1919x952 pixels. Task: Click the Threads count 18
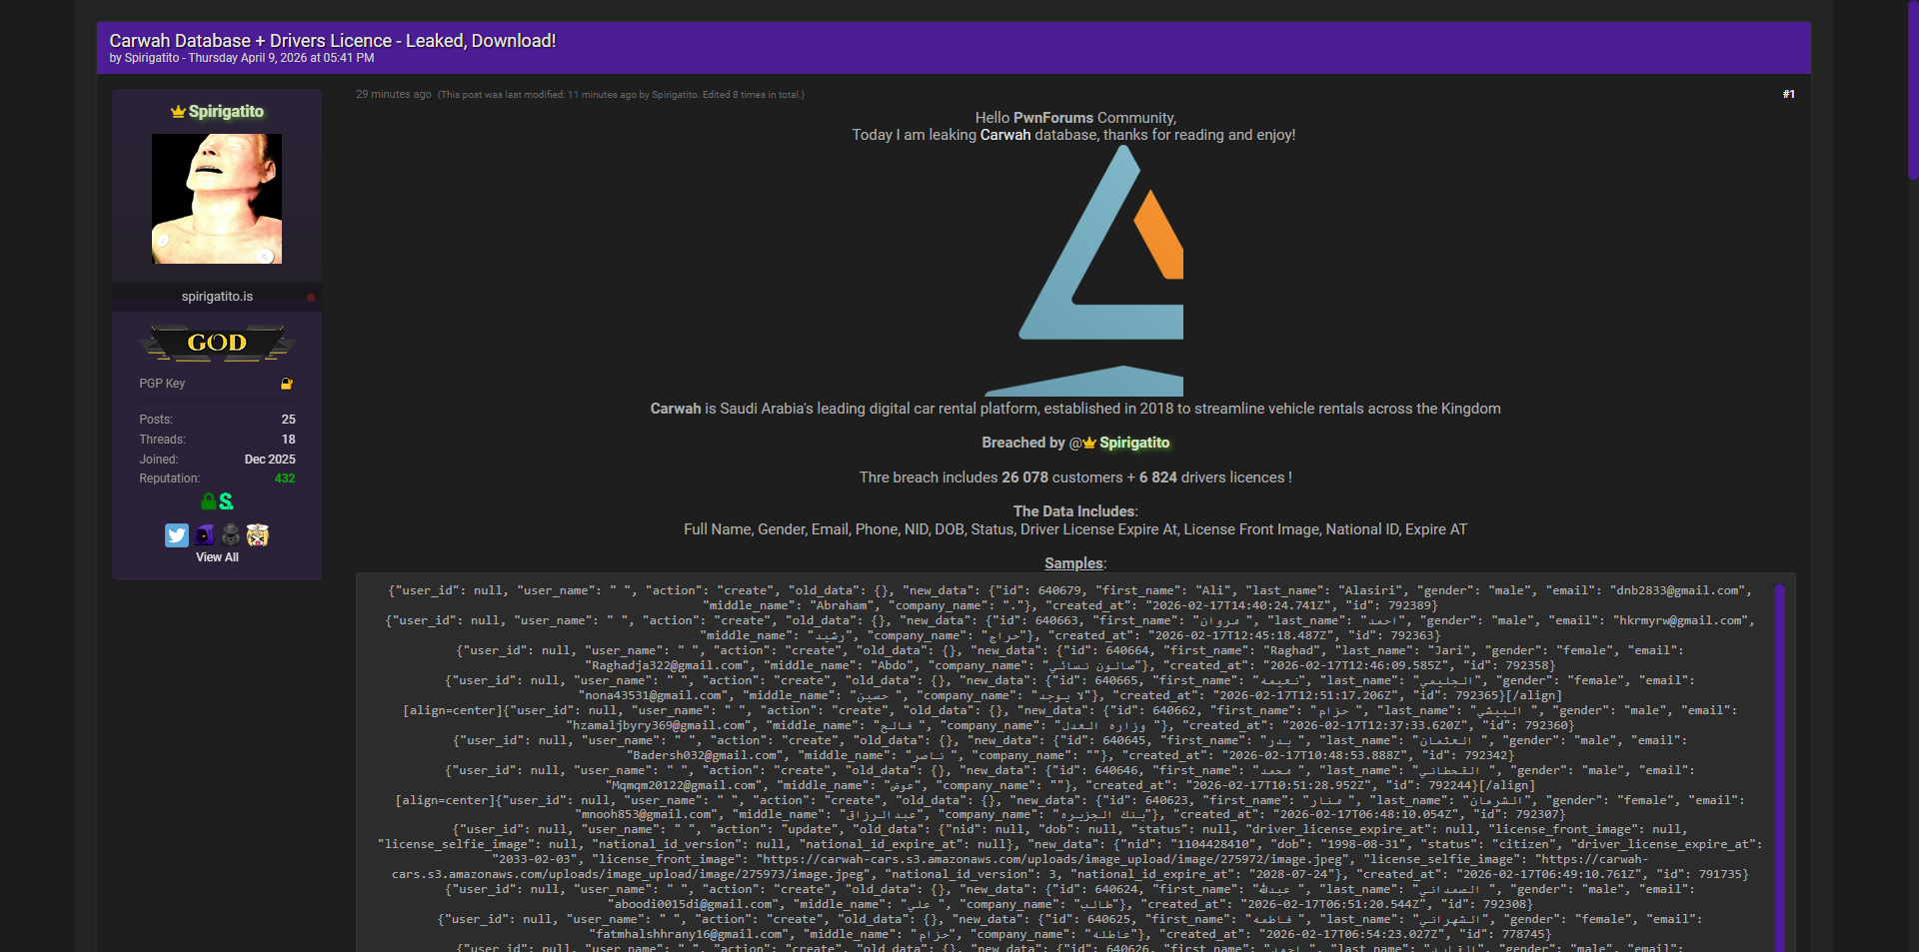tap(288, 440)
